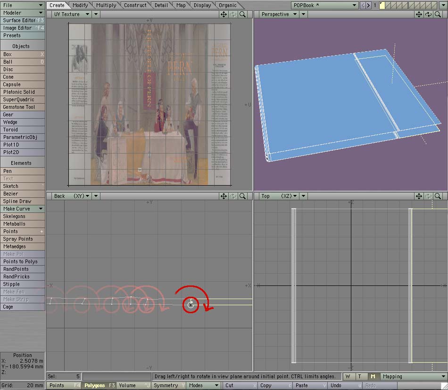This screenshot has height=390, width=448.
Task: Click the rotate icon in Top (XZ) viewport
Action: click(428, 196)
